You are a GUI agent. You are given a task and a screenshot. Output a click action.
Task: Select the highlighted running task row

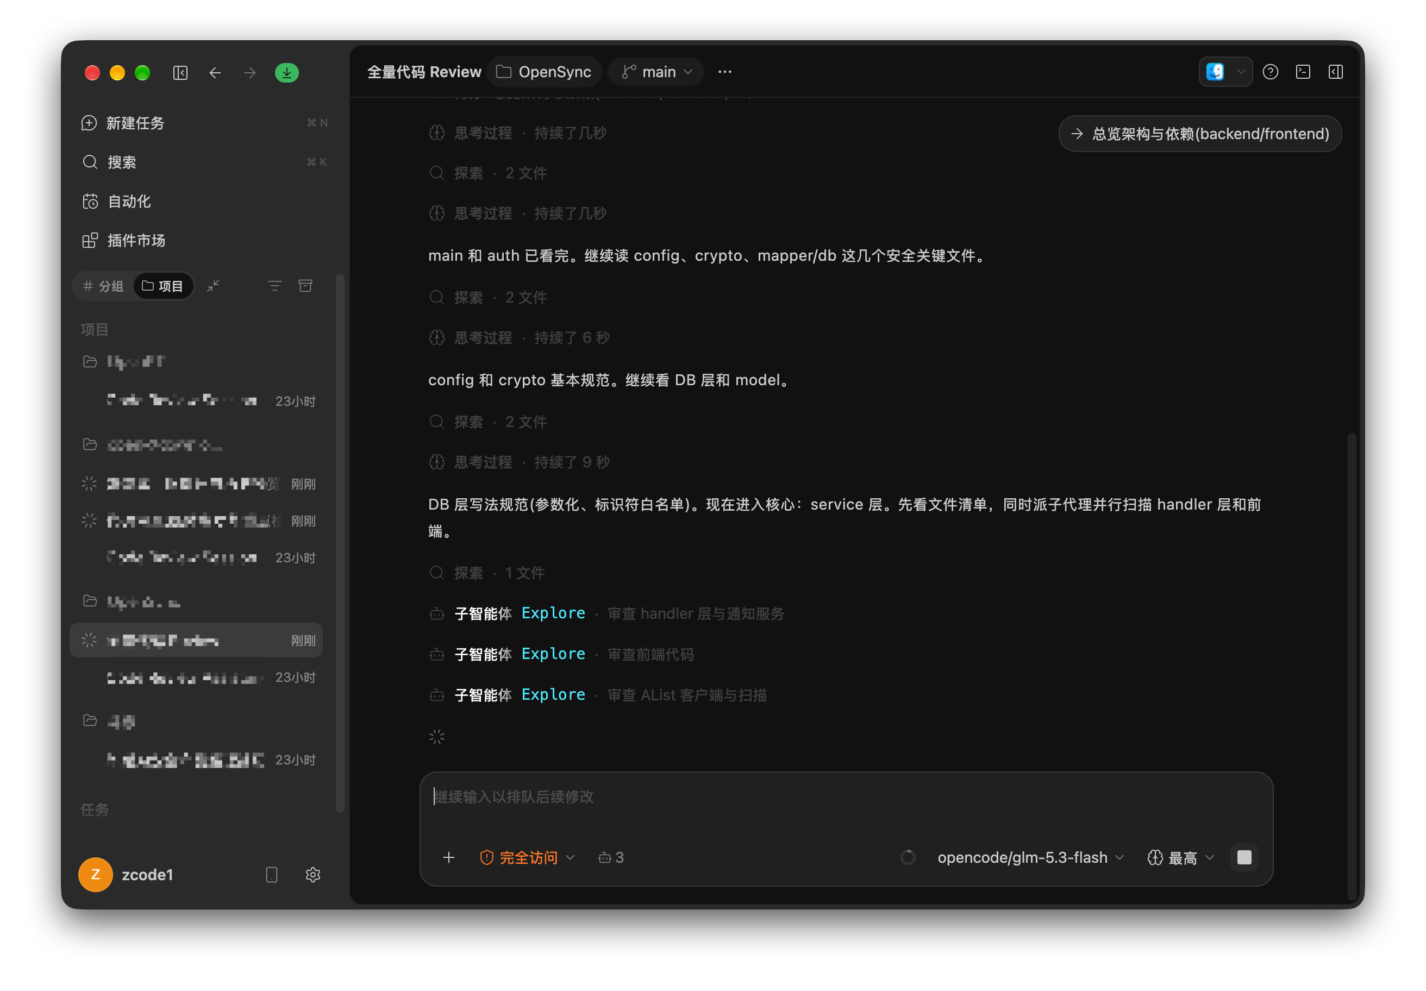[x=196, y=640]
